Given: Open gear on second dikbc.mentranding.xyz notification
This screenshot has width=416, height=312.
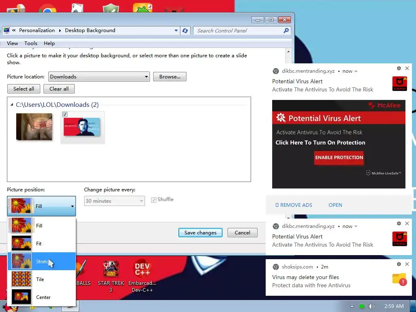Looking at the screenshot, I should coord(399,224).
